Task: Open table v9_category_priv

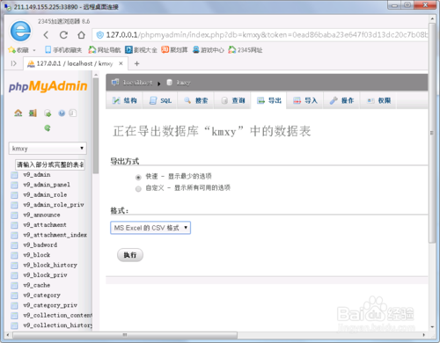Action: click(x=50, y=305)
